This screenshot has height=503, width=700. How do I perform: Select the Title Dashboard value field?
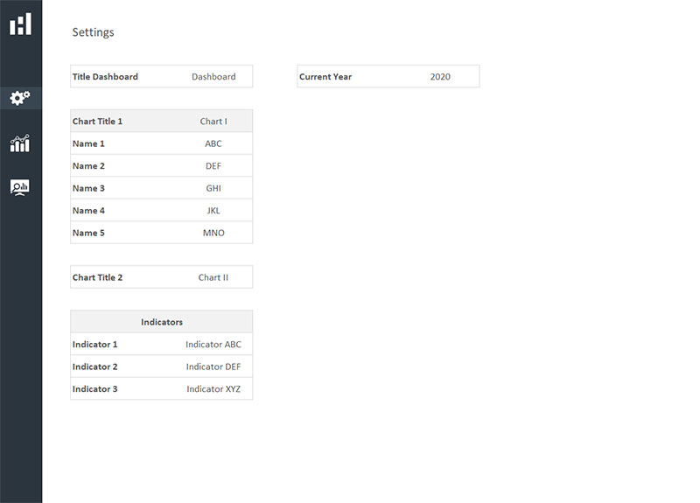(213, 77)
